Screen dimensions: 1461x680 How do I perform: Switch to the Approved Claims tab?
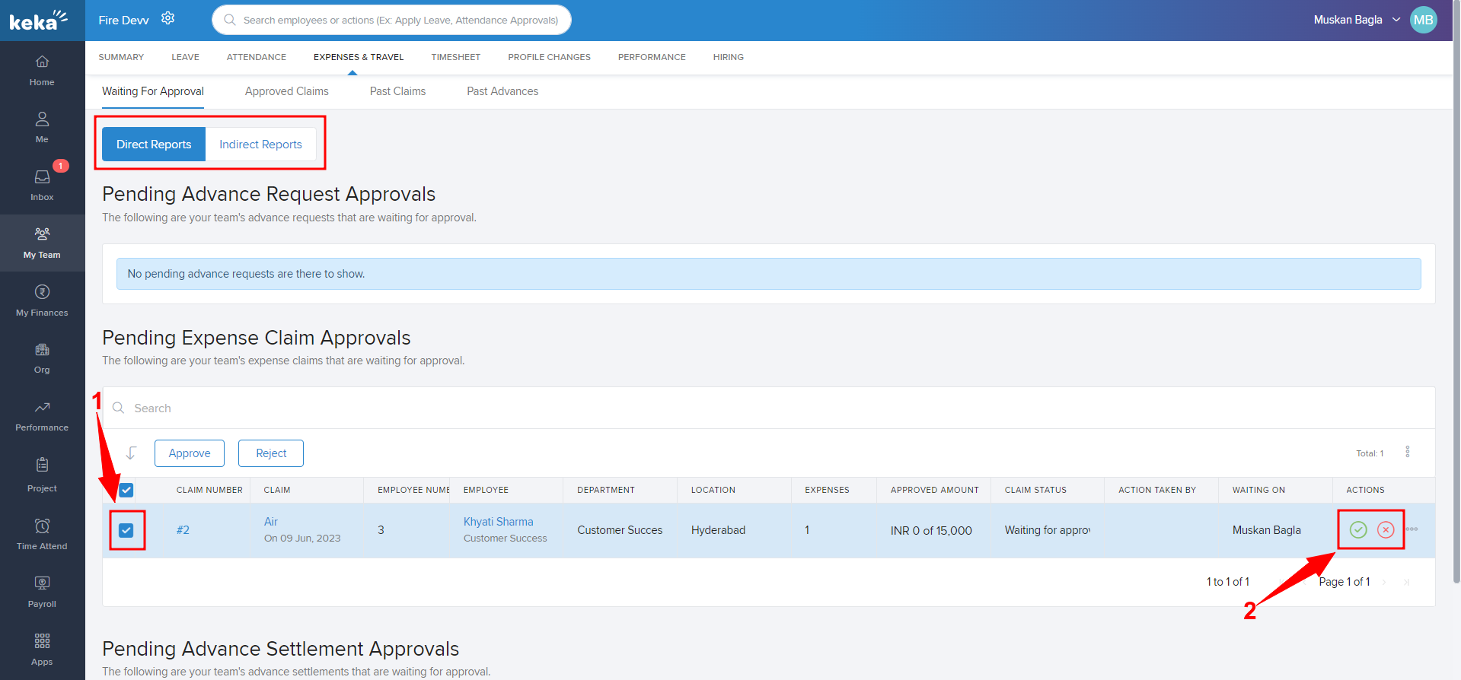286,91
